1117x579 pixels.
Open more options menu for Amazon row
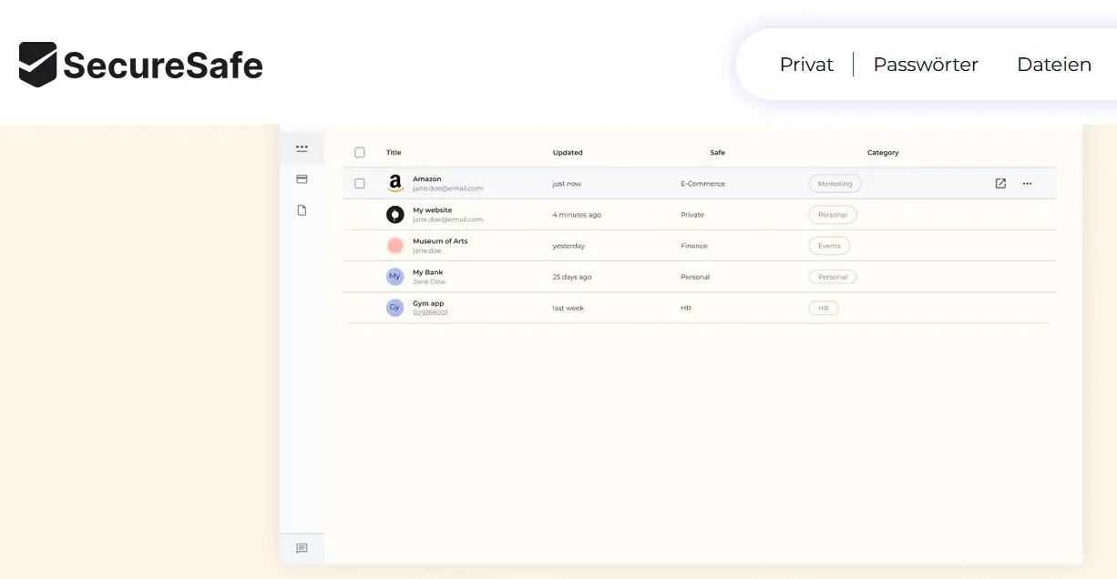point(1027,184)
